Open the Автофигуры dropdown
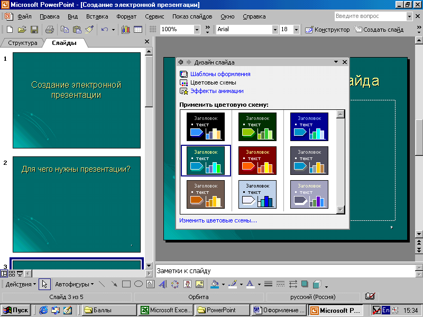The width and height of the screenshot is (423, 317). click(x=74, y=284)
